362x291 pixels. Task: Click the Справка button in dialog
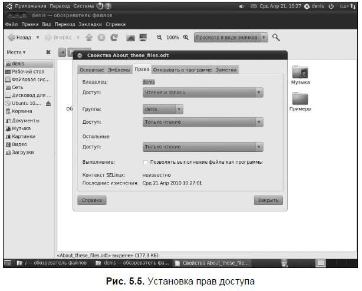91,200
